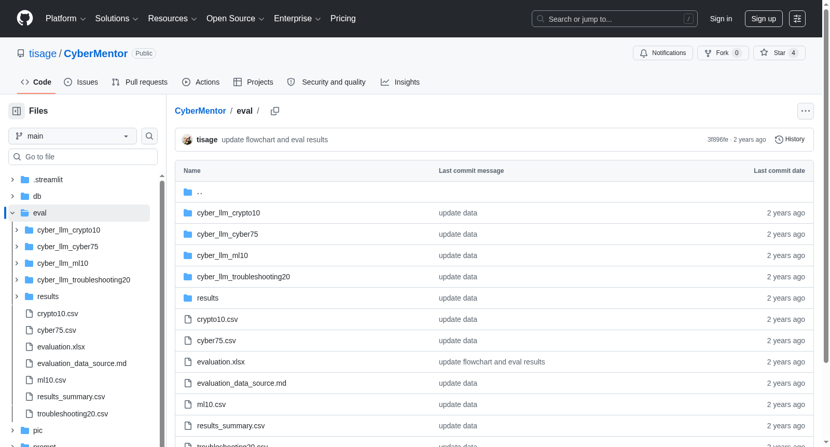Expand the Solutions menu
830x447 pixels.
(x=117, y=19)
